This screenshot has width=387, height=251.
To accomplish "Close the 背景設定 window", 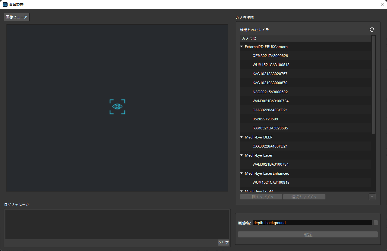I will click(x=382, y=5).
